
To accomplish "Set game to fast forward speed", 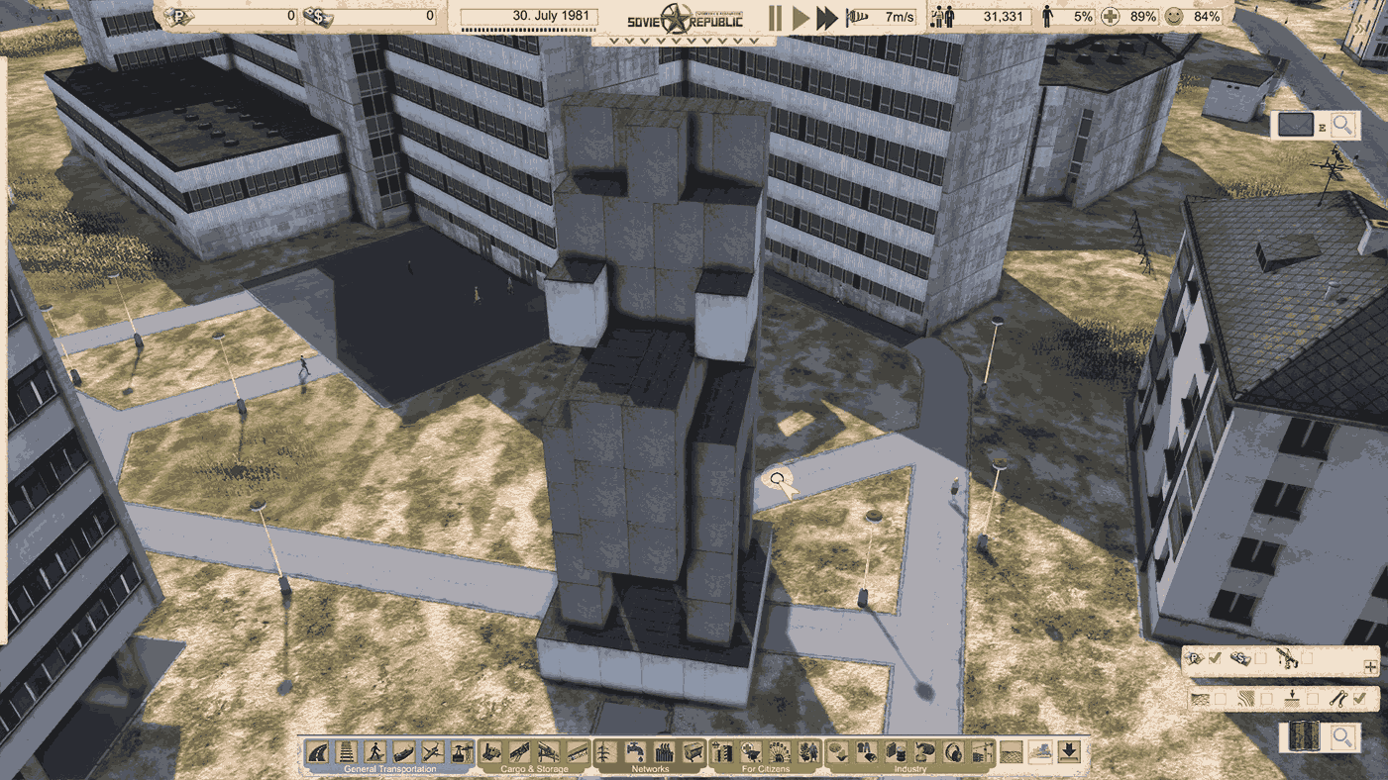I will (x=826, y=17).
